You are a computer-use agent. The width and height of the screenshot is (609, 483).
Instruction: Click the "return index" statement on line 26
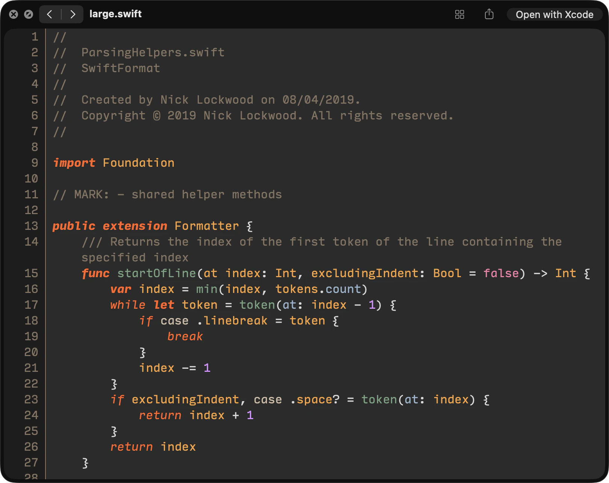[153, 447]
